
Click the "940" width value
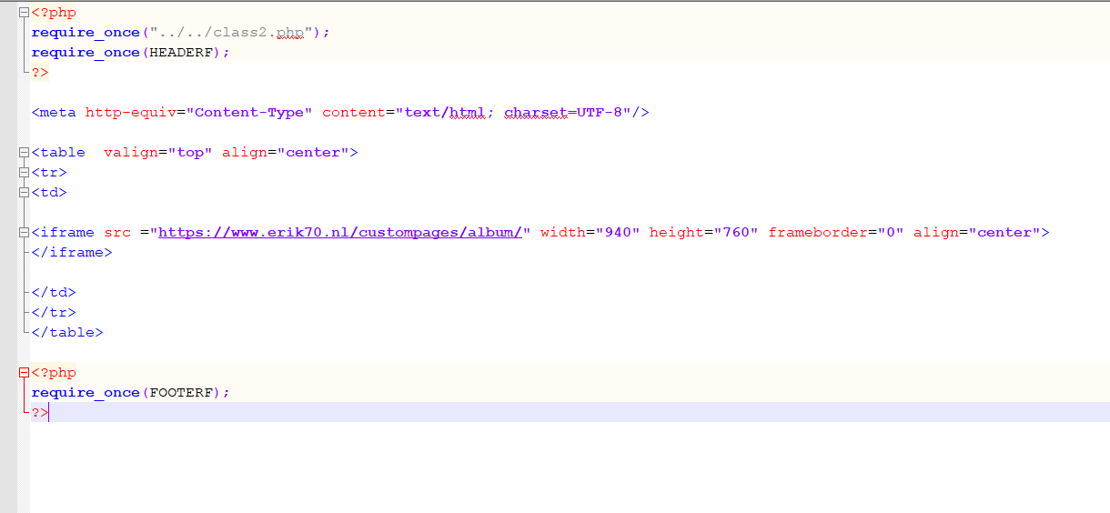pos(618,232)
